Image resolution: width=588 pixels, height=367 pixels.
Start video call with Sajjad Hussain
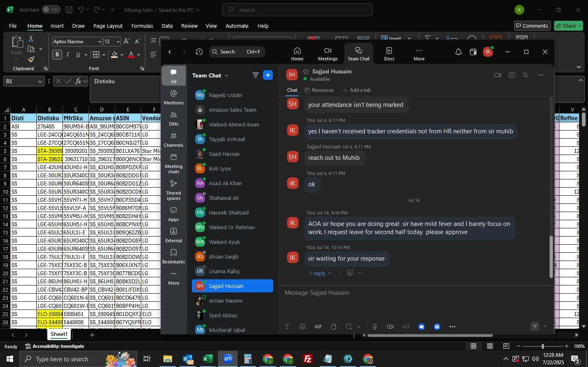pos(497,75)
